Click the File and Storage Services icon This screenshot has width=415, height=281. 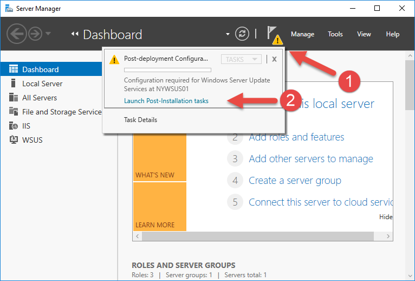(14, 111)
